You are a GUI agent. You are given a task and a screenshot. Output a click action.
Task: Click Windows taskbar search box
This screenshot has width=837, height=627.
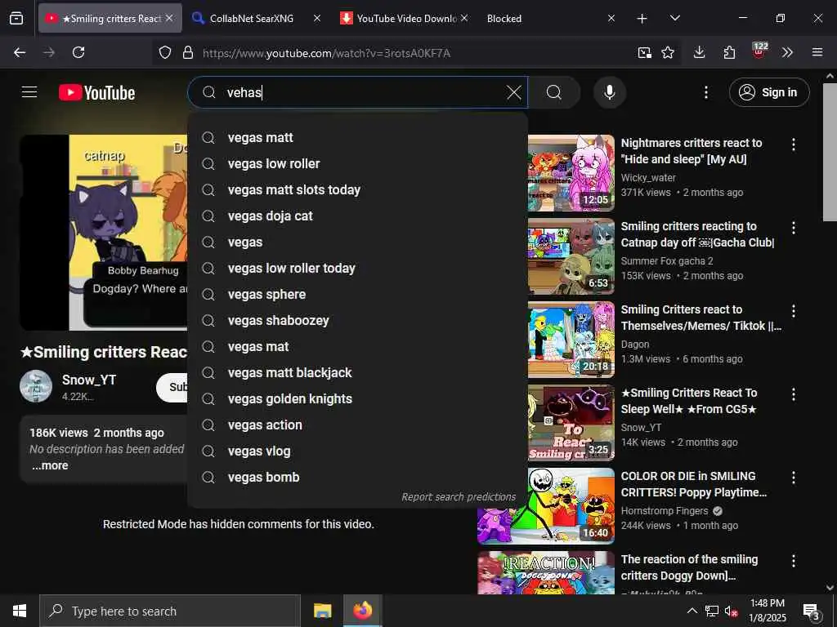tap(170, 611)
